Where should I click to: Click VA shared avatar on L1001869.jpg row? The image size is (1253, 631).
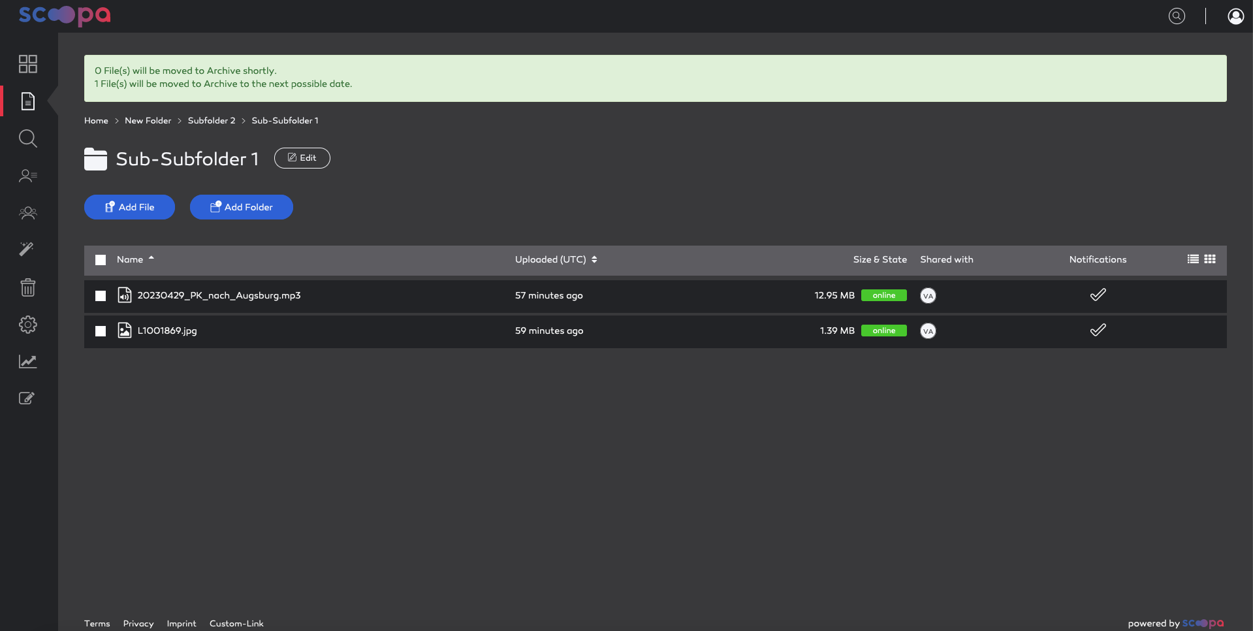point(928,331)
